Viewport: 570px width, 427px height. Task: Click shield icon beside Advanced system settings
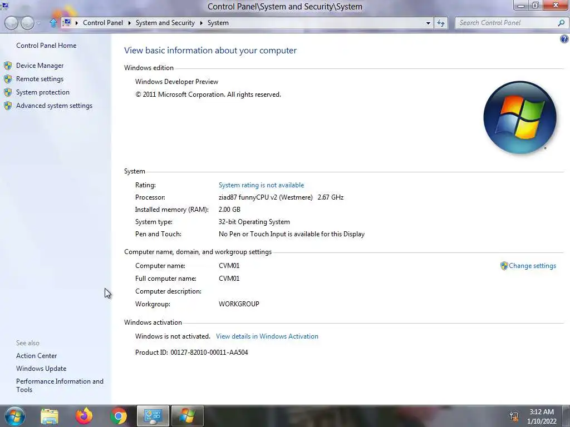pyautogui.click(x=8, y=106)
